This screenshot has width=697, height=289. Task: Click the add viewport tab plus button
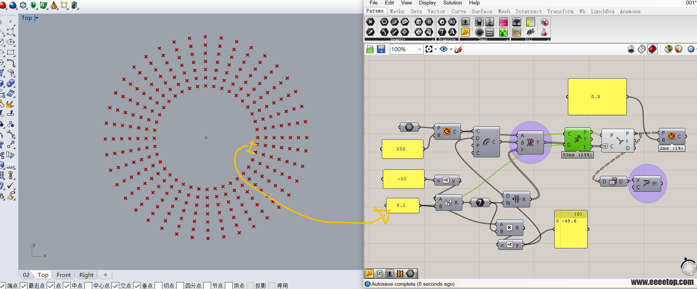pyautogui.click(x=105, y=275)
